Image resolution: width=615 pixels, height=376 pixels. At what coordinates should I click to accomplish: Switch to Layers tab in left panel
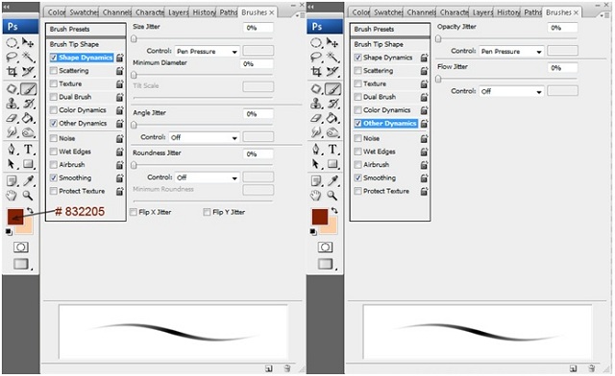coord(178,12)
